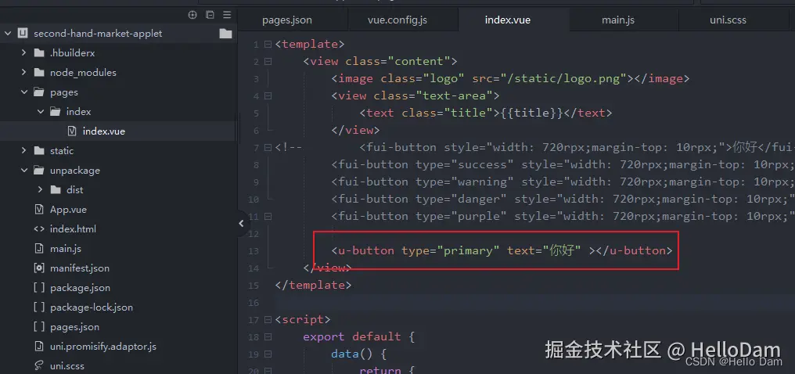Click the Vue file icon of App.vue
795x374 pixels.
click(x=39, y=209)
